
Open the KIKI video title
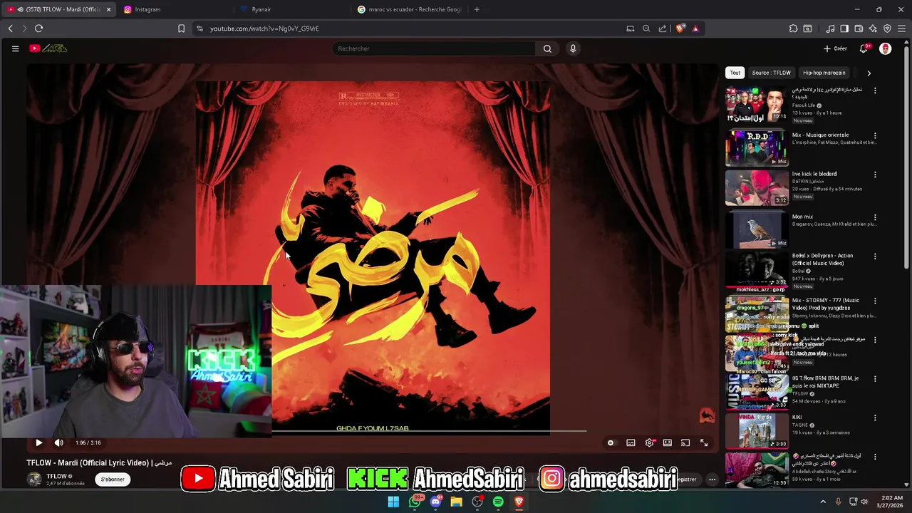coord(797,418)
